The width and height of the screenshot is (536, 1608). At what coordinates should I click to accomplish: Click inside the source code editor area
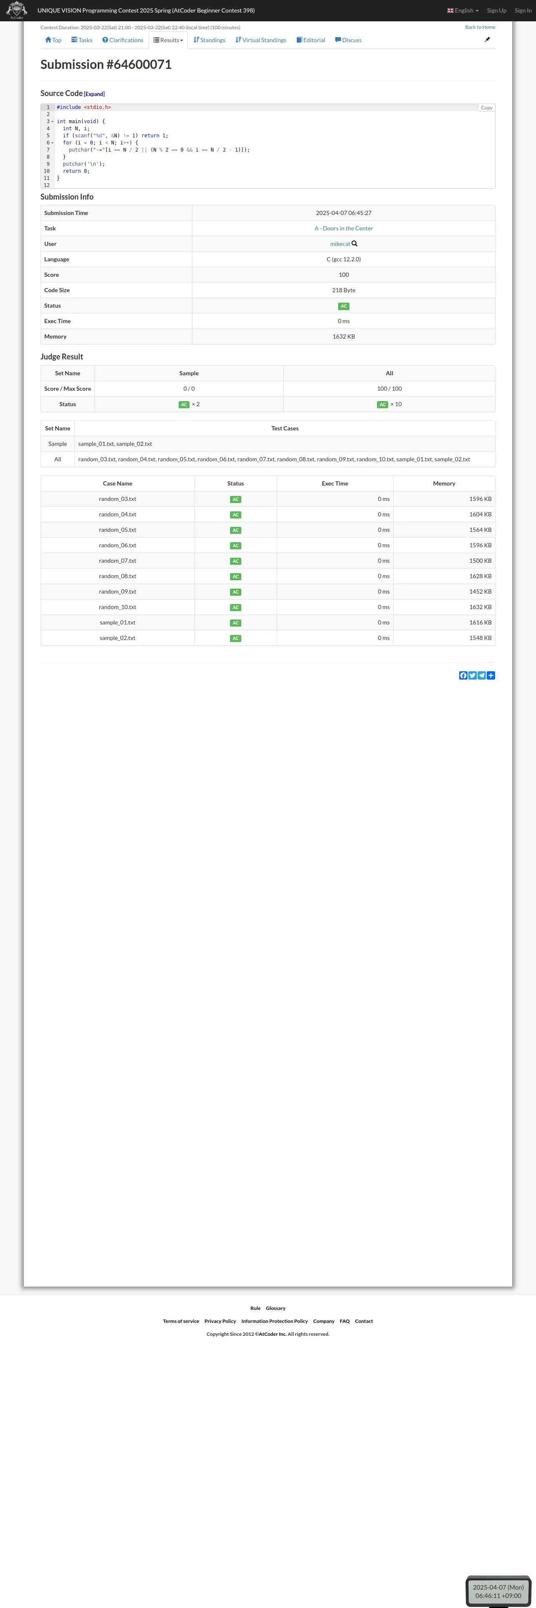click(x=268, y=146)
